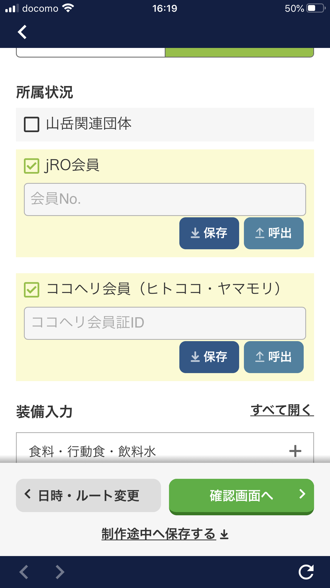
Task: Tap download arrow beside 制作途中へ保存する
Action: 224,534
